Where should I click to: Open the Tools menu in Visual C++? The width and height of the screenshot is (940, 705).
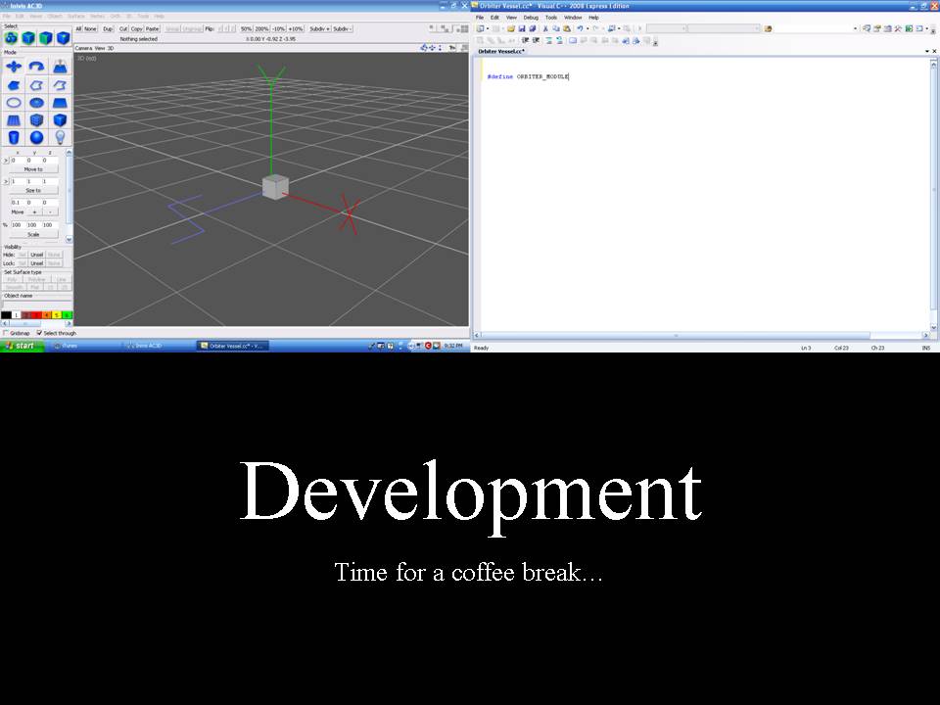(x=551, y=18)
